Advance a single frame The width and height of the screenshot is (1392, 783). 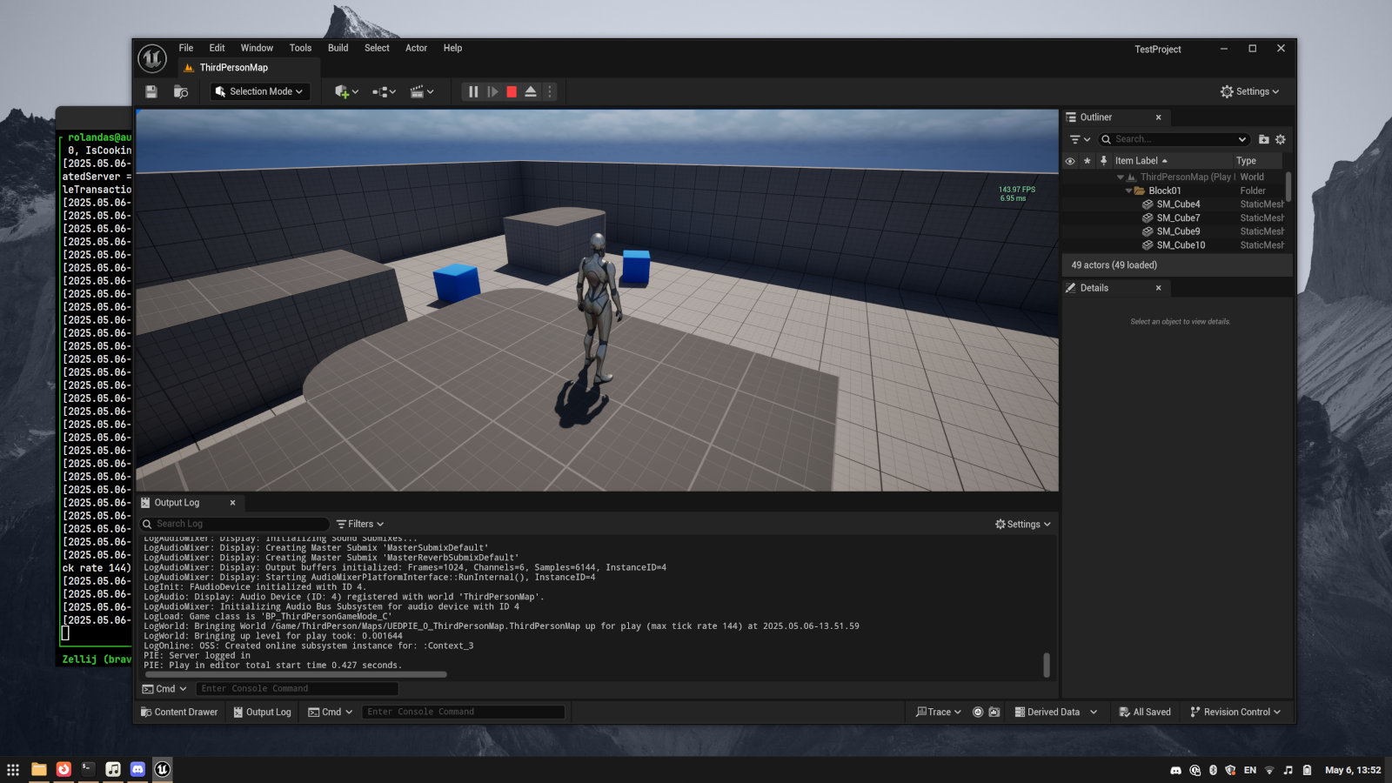click(492, 91)
